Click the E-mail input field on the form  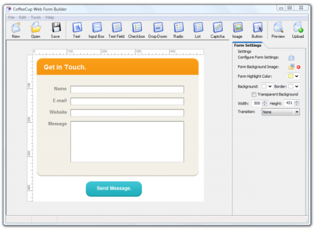pyautogui.click(x=127, y=101)
